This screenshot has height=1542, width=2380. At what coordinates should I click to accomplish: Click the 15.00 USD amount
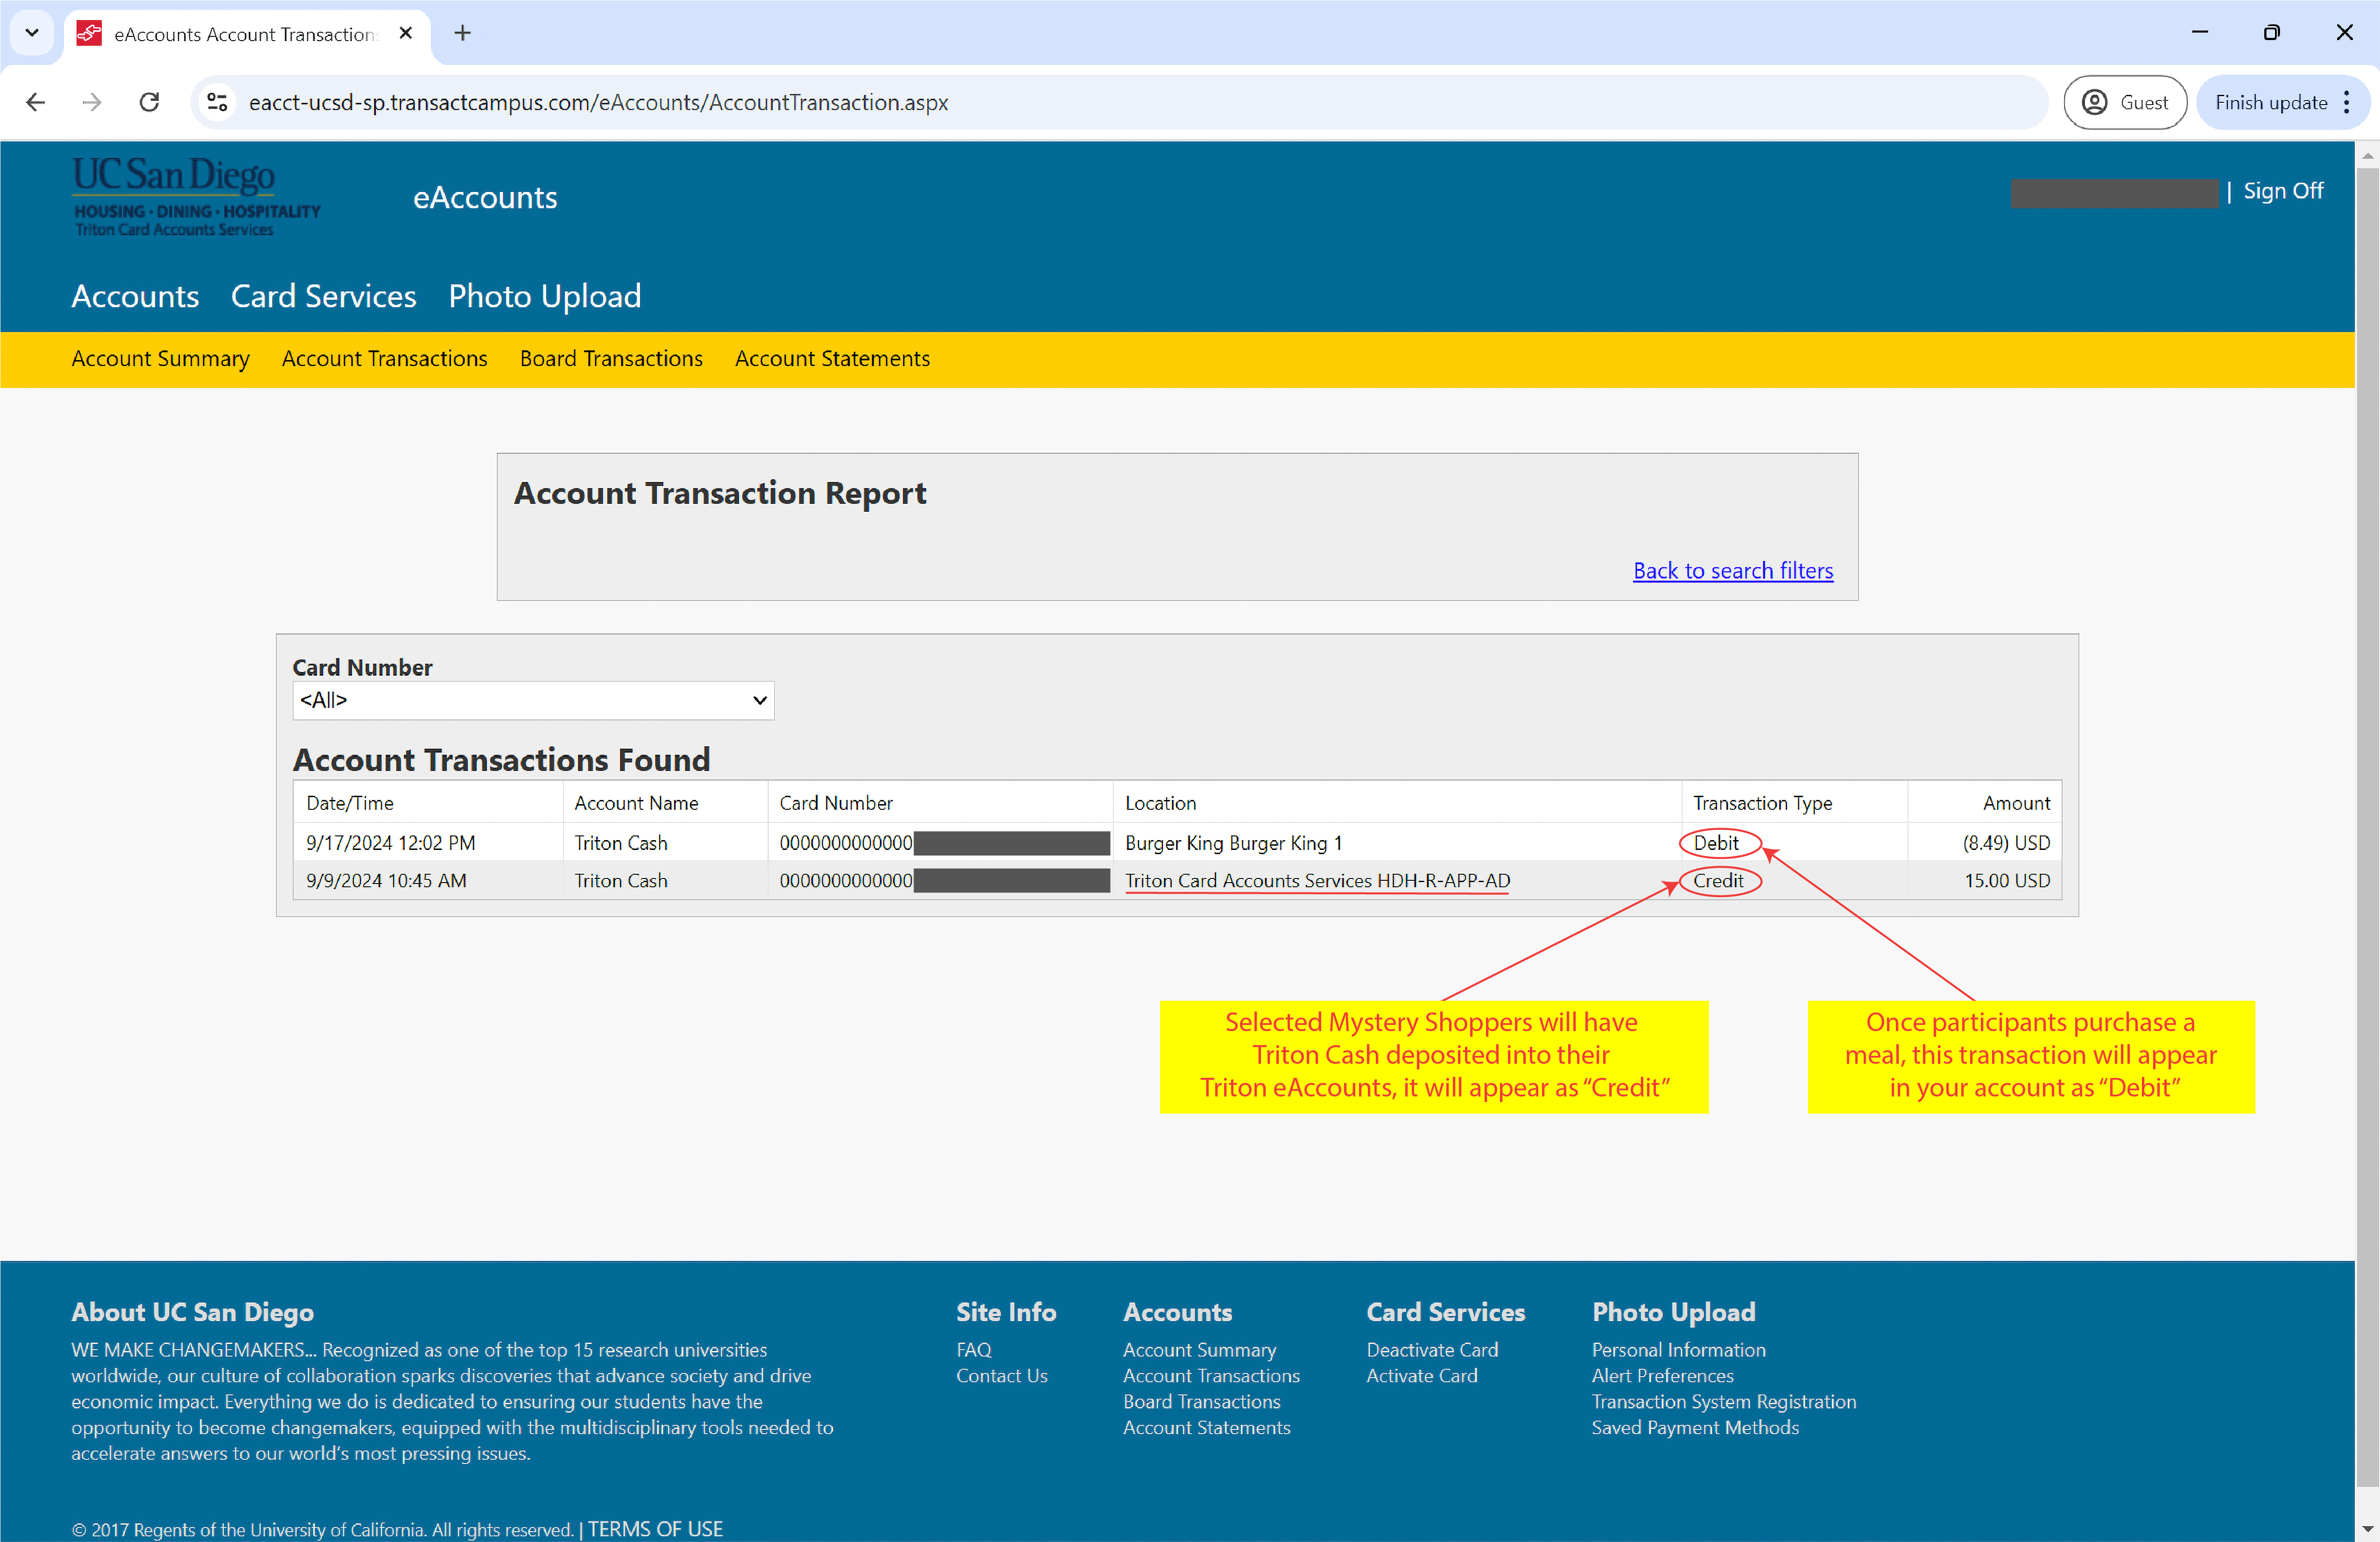(x=2007, y=881)
